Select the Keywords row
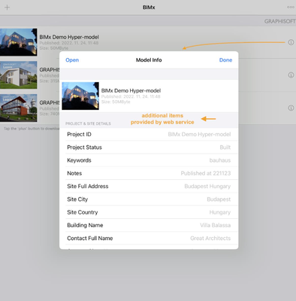This screenshot has height=301, width=296. 149,160
